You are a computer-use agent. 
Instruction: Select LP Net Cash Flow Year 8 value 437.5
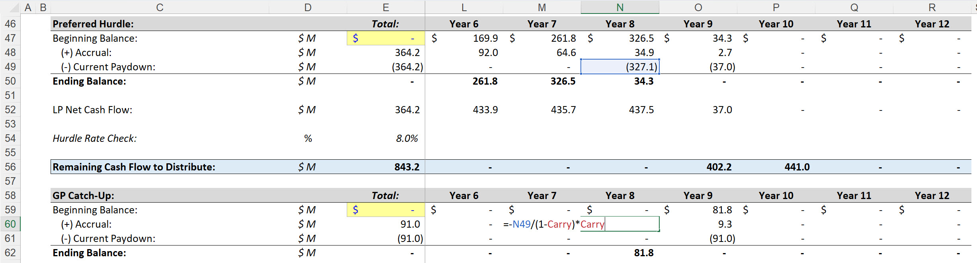tap(641, 110)
